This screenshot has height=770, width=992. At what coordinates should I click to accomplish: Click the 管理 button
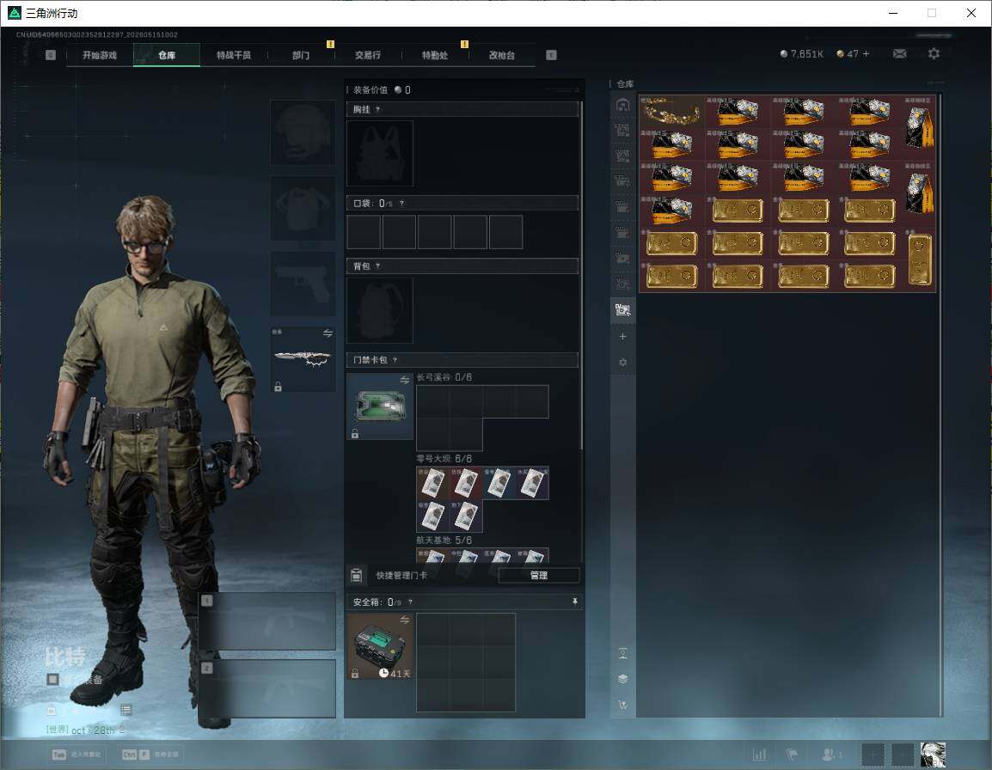pyautogui.click(x=538, y=575)
